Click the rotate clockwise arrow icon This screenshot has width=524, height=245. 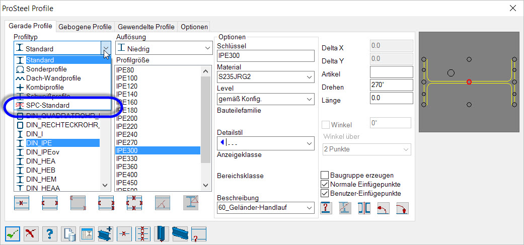point(402,208)
